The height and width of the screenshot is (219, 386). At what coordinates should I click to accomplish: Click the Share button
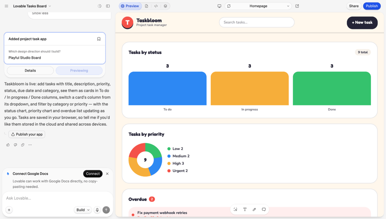[354, 6]
